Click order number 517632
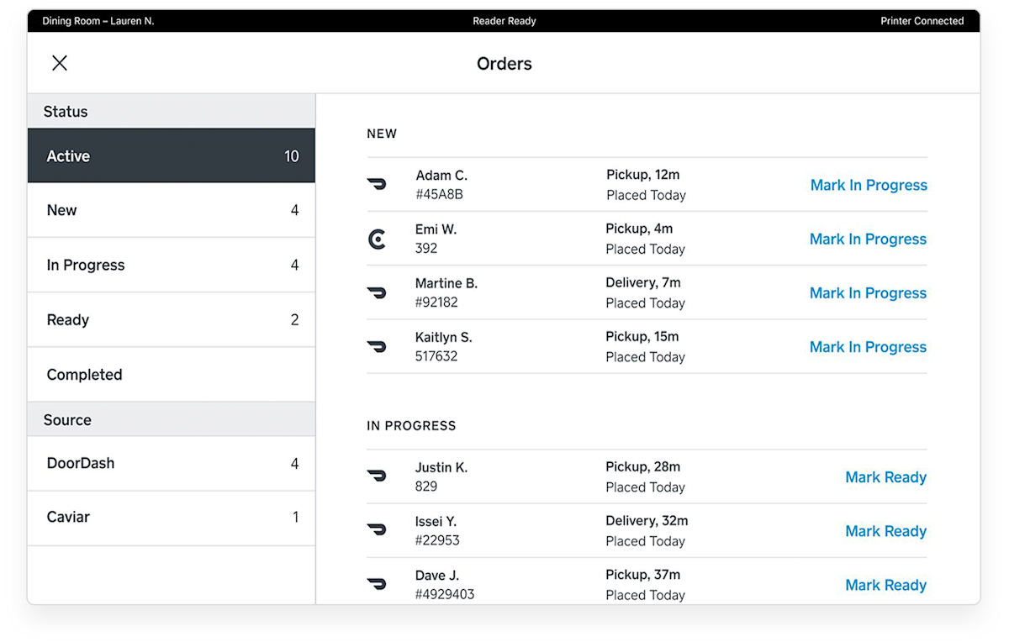The image size is (1009, 642). (436, 356)
